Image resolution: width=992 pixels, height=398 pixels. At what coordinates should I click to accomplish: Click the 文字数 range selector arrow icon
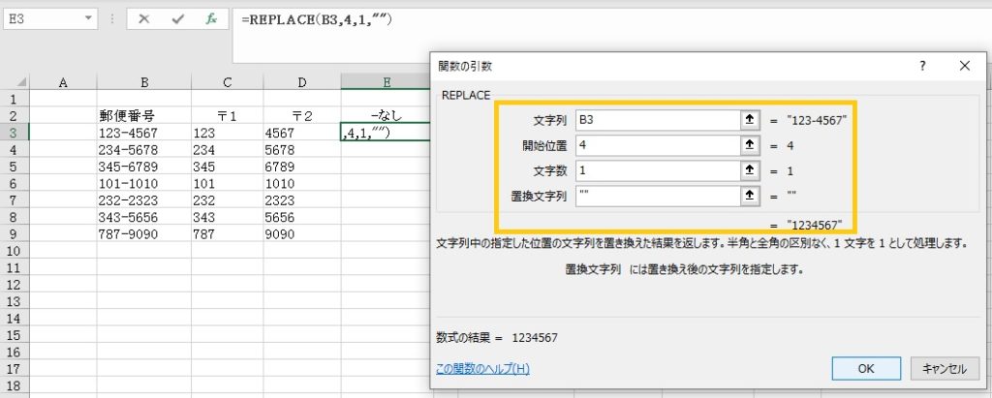tap(749, 170)
